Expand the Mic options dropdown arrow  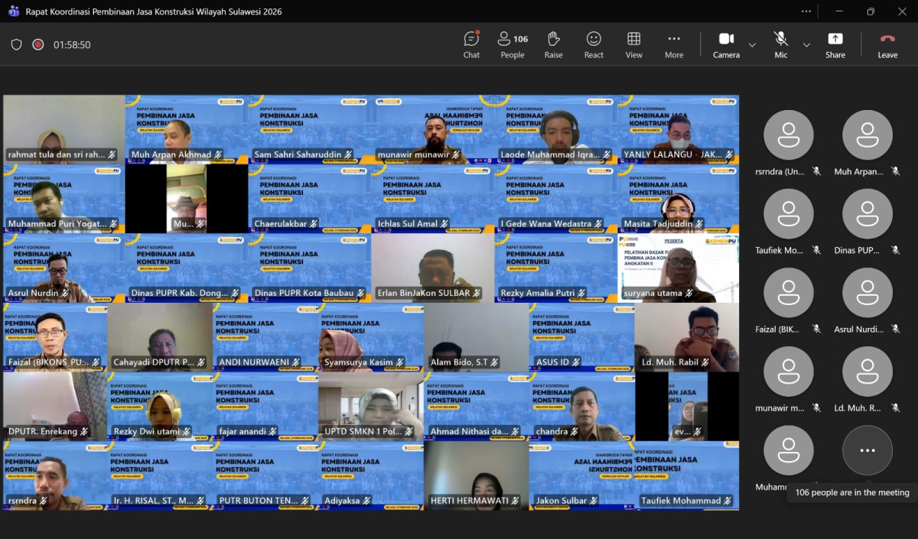click(x=806, y=45)
